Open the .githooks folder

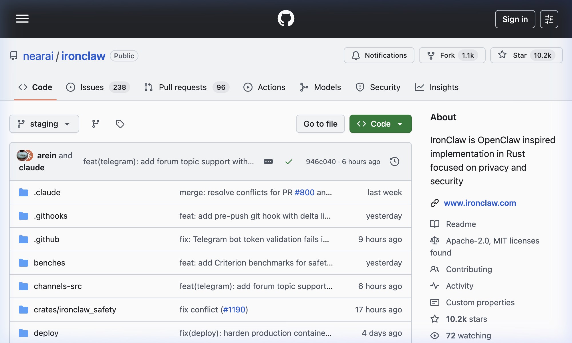click(51, 216)
